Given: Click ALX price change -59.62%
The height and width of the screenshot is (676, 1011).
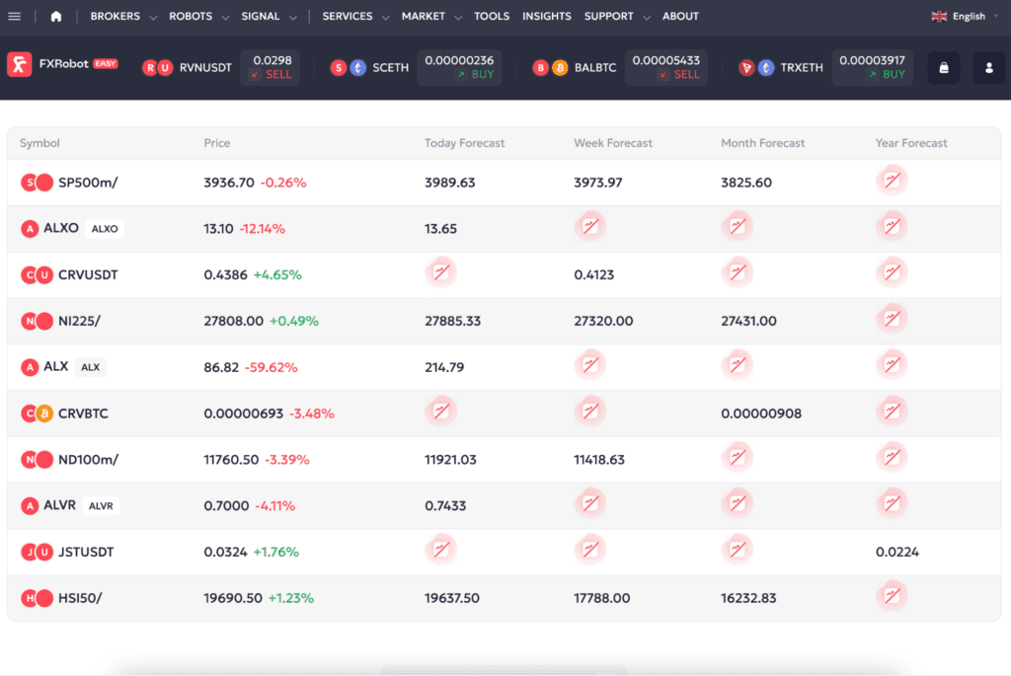Looking at the screenshot, I should (x=271, y=367).
